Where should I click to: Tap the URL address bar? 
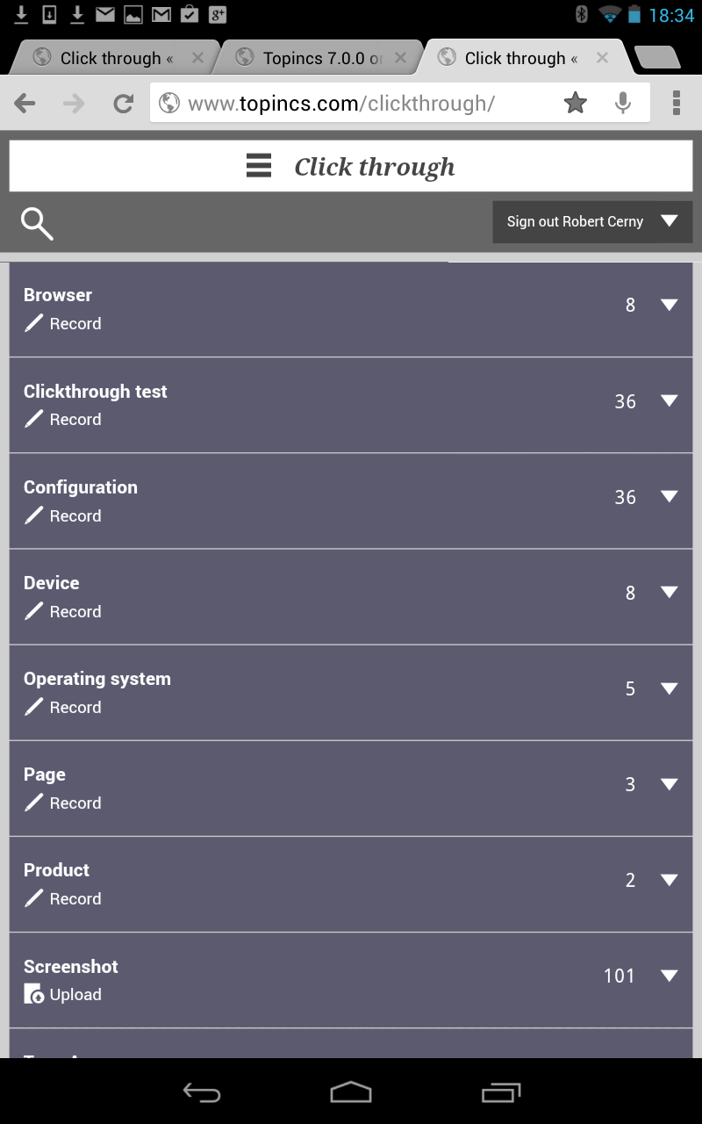click(351, 104)
